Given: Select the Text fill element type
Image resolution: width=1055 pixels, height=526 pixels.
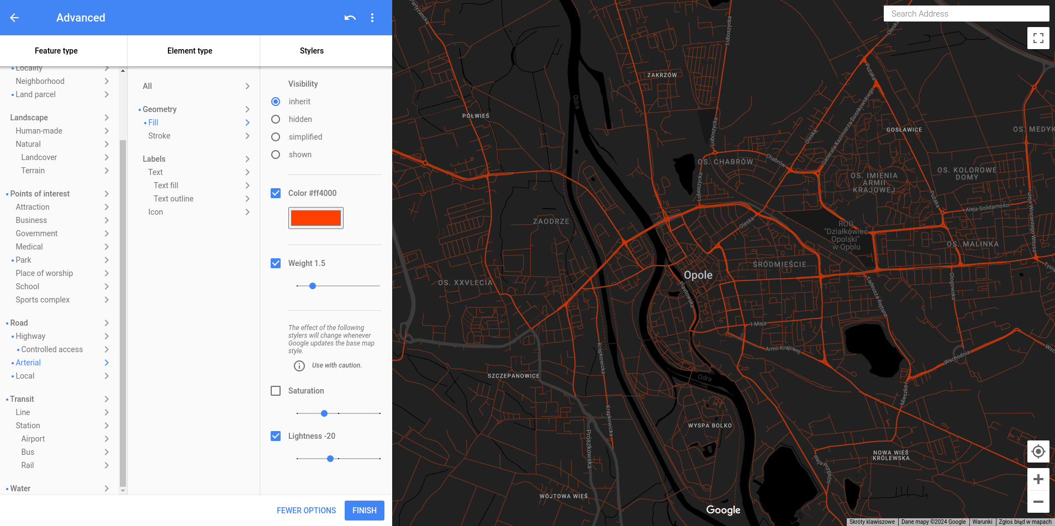Looking at the screenshot, I should coord(166,185).
